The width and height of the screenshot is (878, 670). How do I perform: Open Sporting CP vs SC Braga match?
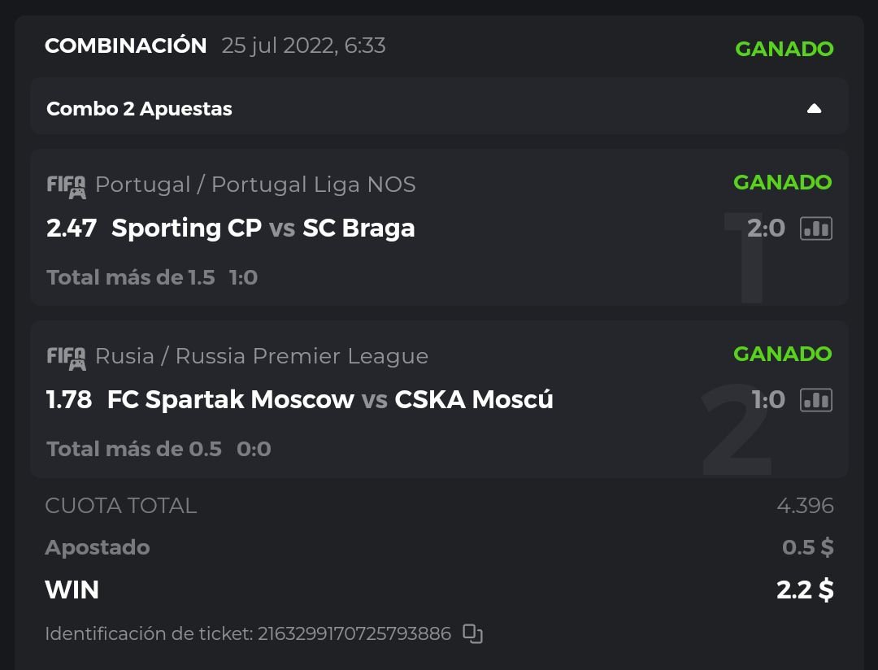point(263,228)
